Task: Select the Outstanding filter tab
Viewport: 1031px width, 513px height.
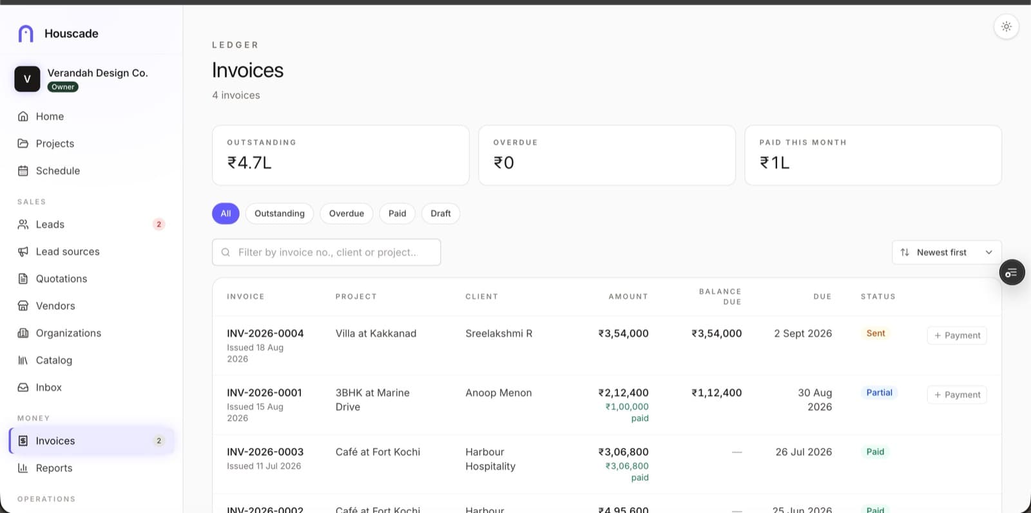Action: 280,214
